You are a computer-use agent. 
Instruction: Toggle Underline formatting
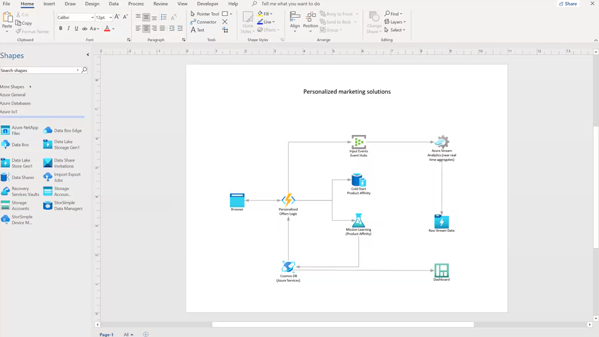(76, 28)
